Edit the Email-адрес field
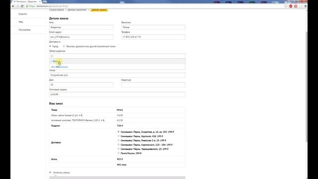This screenshot has width=318, height=179. tap(81, 37)
